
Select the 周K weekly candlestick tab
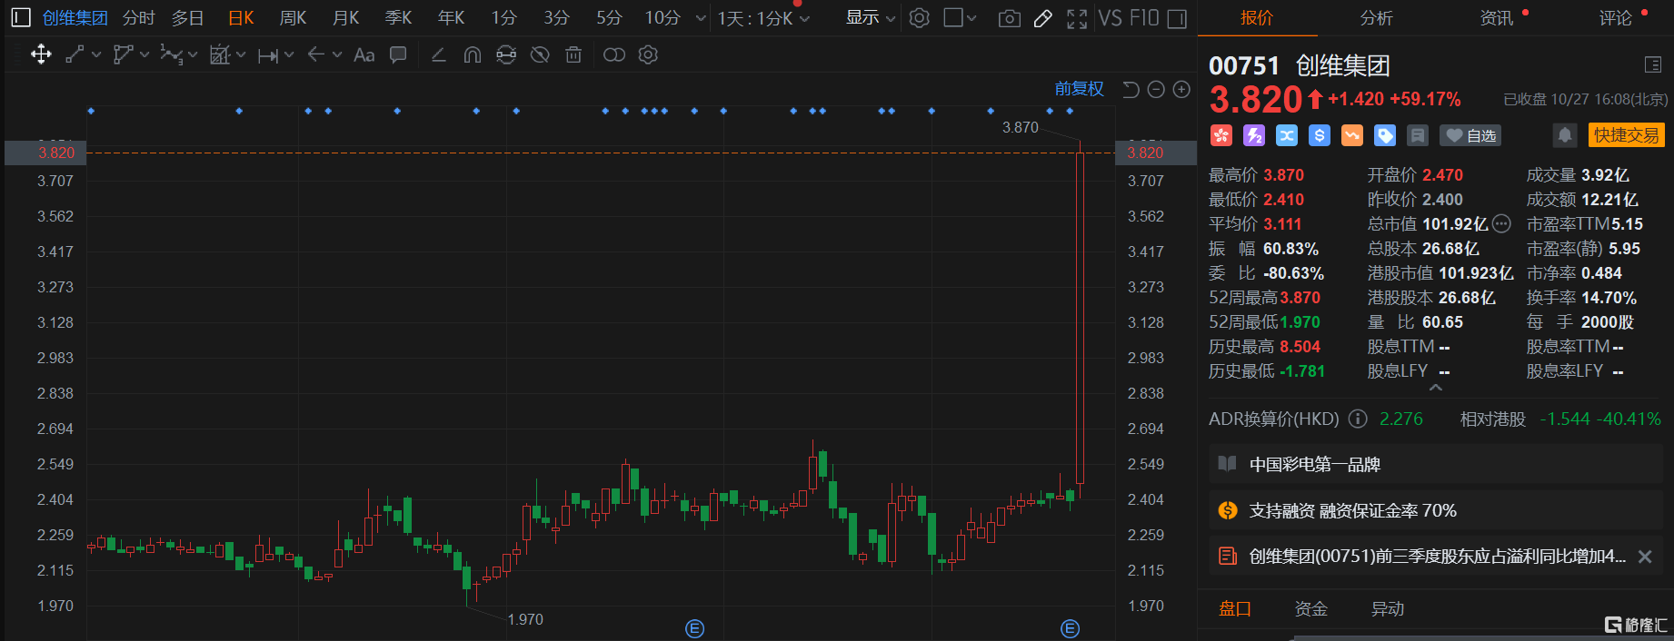[x=293, y=18]
